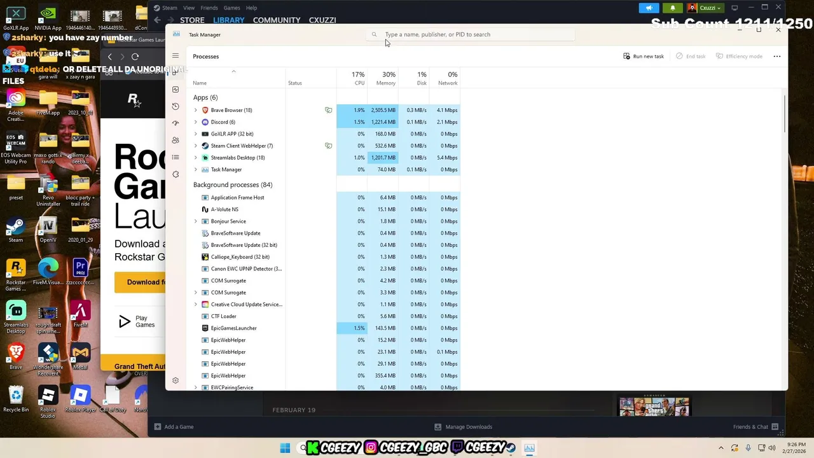The width and height of the screenshot is (814, 458).
Task: Click Efficiency mode button in Task Manager
Action: (739, 56)
